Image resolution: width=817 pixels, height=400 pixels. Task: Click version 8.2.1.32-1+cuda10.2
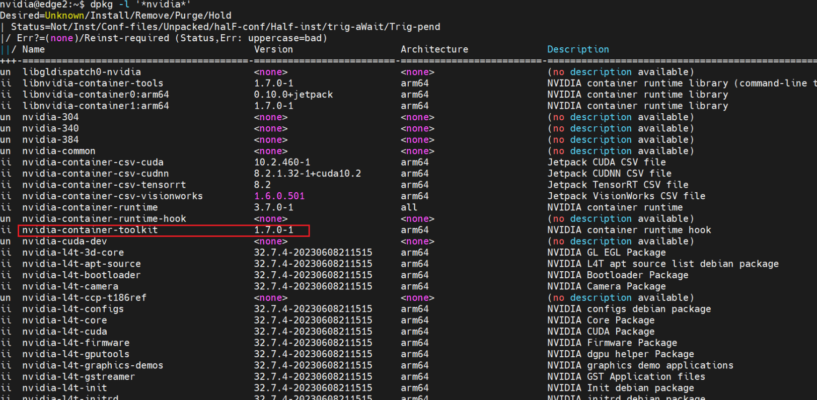point(308,174)
